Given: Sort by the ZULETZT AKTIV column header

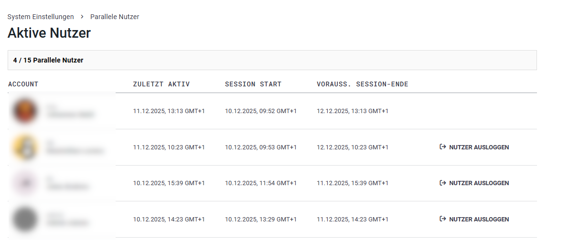Looking at the screenshot, I should coord(161,84).
